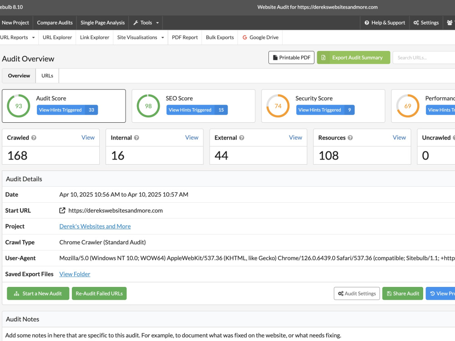Click the help icon next to Crawled

tap(34, 138)
